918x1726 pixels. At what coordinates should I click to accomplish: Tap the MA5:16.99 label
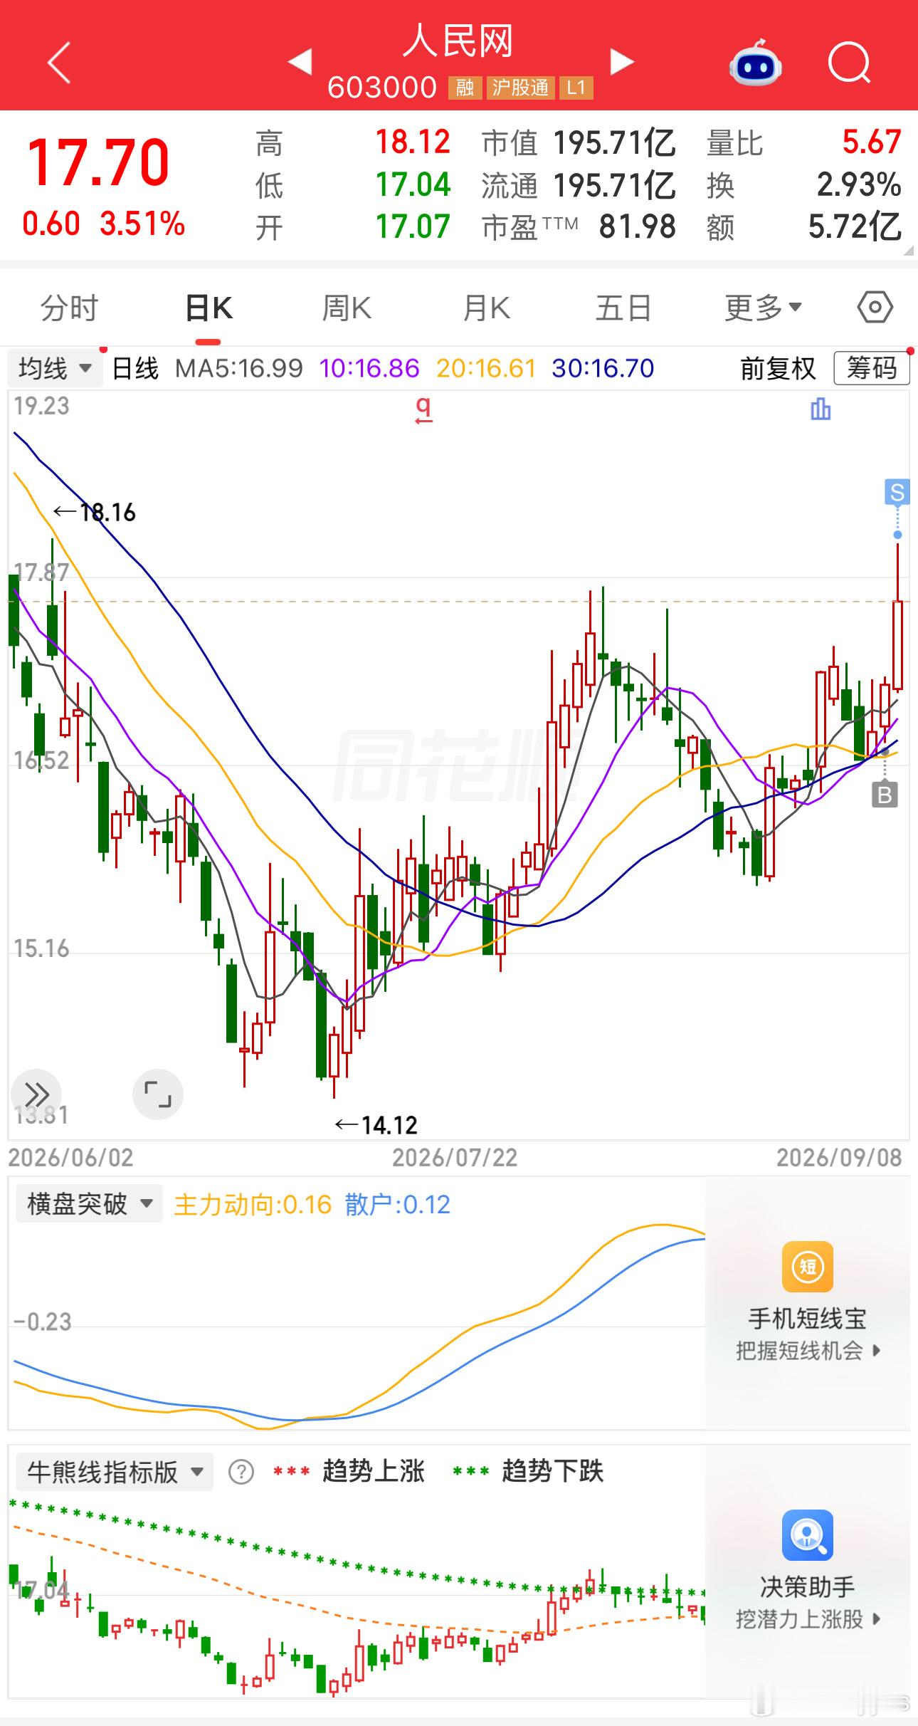239,368
